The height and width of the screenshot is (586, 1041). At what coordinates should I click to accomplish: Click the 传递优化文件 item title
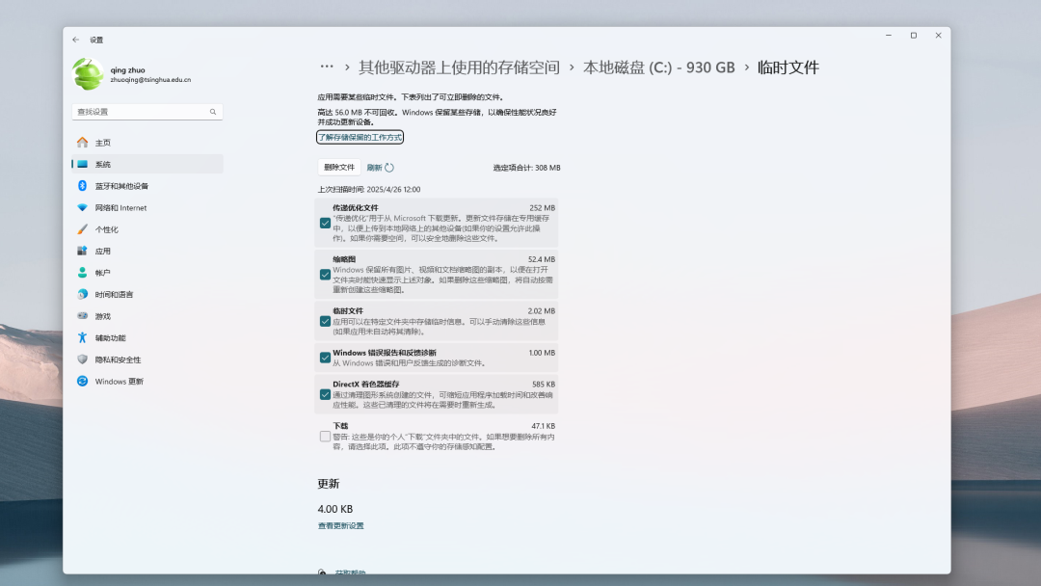click(355, 208)
